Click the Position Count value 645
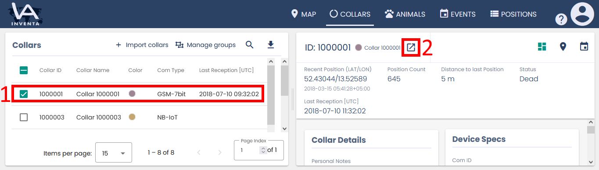The image size is (599, 170). click(x=395, y=79)
